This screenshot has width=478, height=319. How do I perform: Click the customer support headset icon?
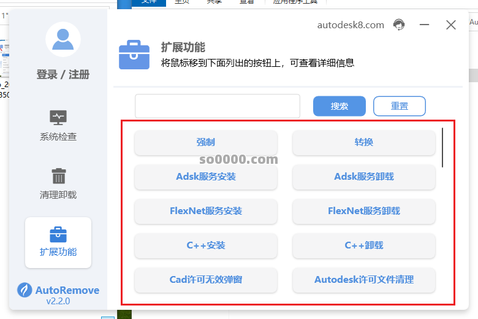[x=399, y=25]
